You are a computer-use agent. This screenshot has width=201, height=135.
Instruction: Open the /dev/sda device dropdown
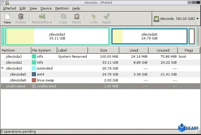[197, 19]
